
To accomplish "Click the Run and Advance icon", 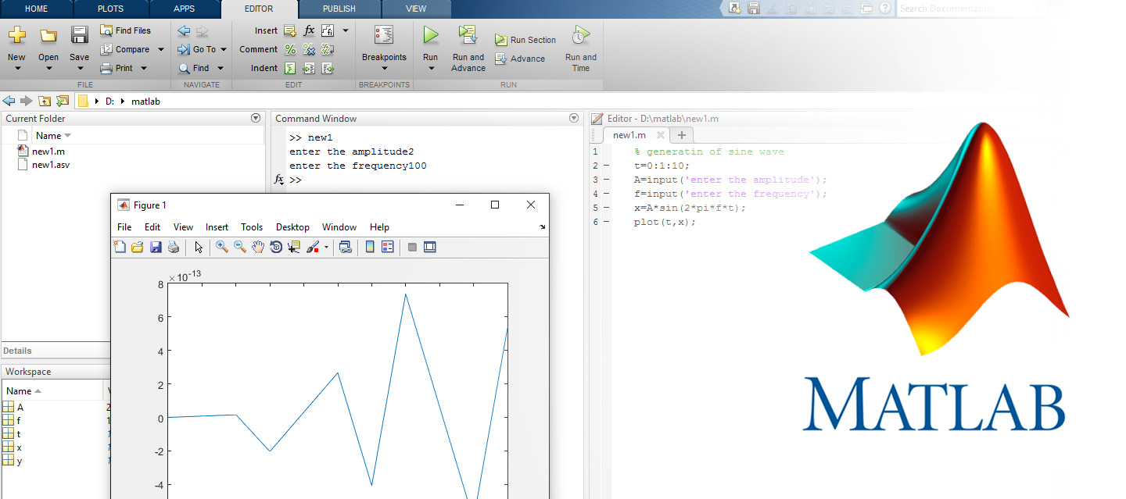I will click(x=468, y=35).
